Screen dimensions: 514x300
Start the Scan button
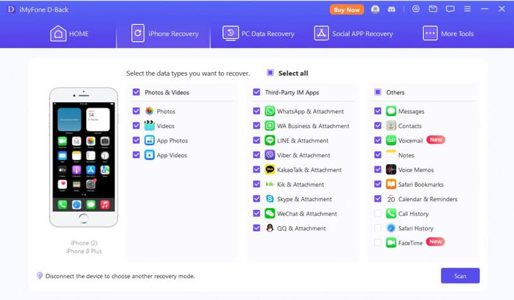pos(460,276)
